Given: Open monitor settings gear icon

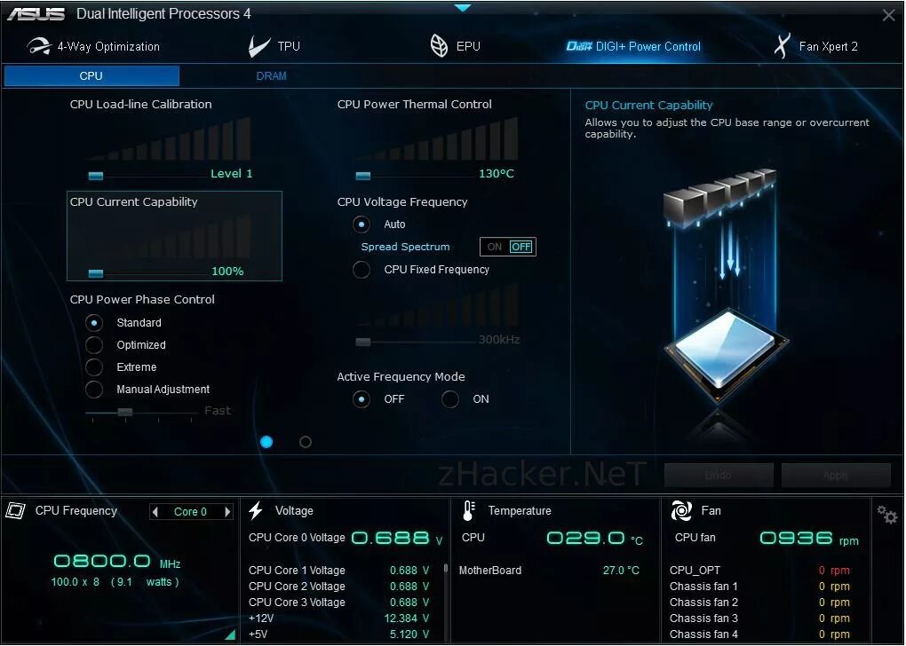Looking at the screenshot, I should [x=886, y=514].
